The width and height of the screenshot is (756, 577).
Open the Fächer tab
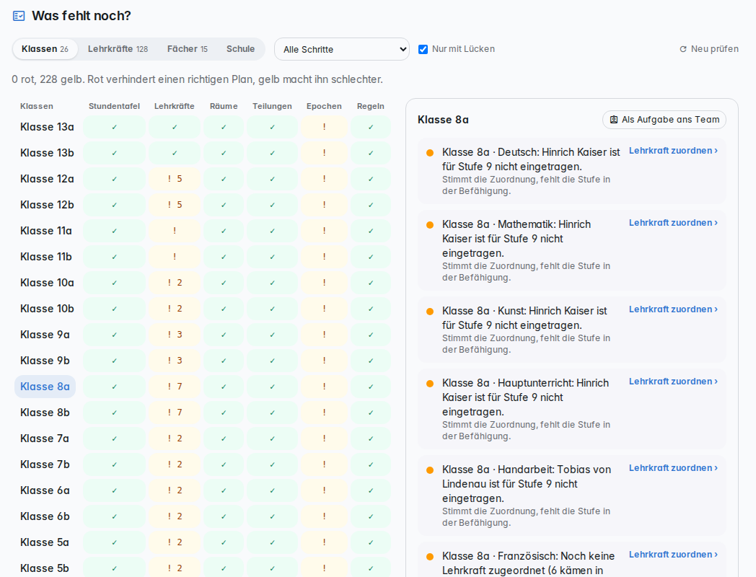pos(187,49)
